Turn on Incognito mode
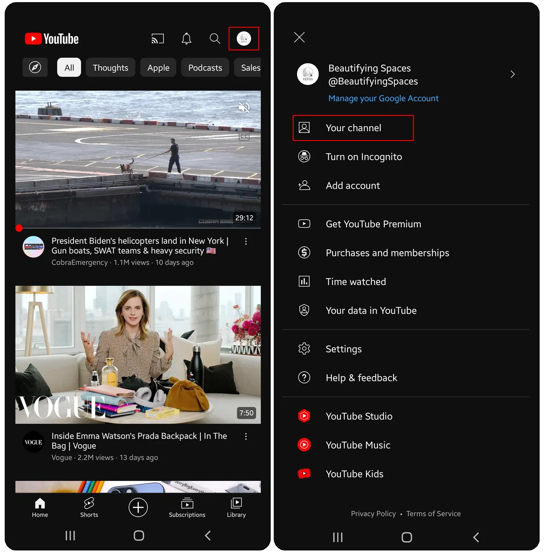 tap(363, 157)
